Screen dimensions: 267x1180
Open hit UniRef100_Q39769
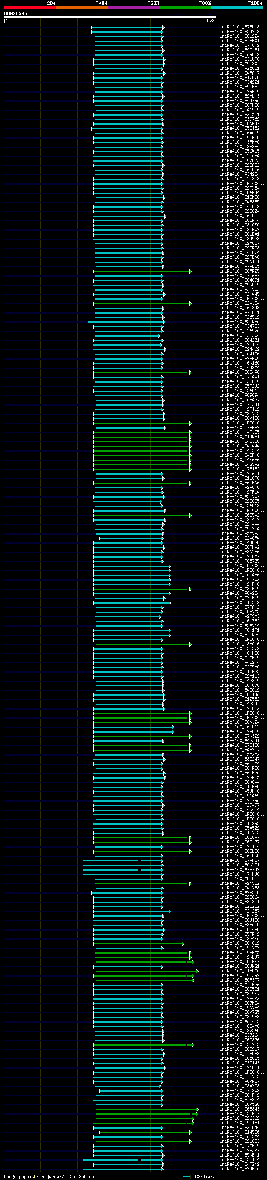(x=239, y=119)
